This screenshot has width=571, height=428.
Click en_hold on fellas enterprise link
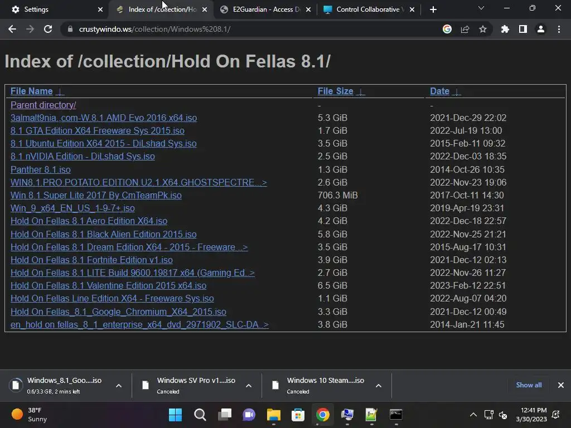tap(139, 325)
